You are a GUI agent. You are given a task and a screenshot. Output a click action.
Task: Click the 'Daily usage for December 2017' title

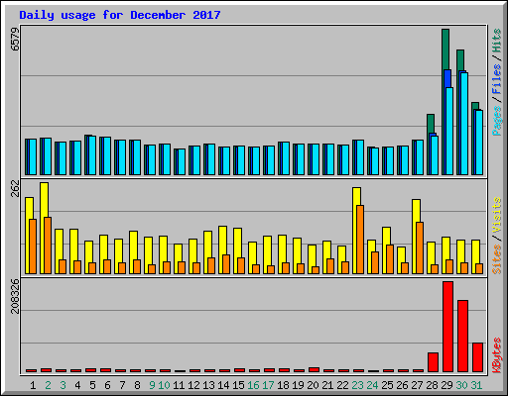(120, 15)
